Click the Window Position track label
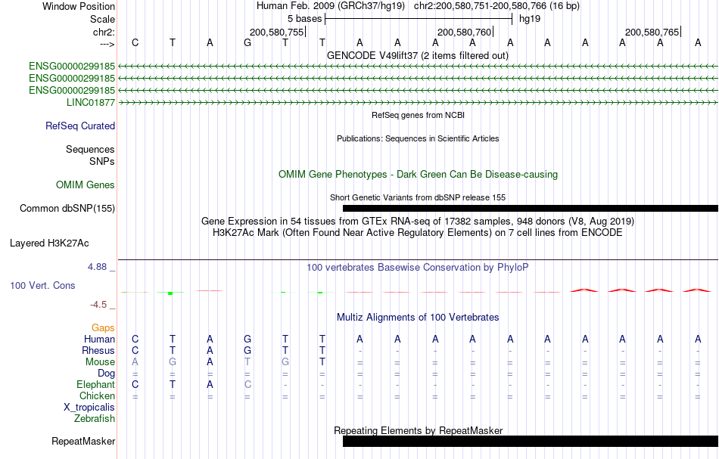Viewport: 719px width, 459px height. (79, 6)
